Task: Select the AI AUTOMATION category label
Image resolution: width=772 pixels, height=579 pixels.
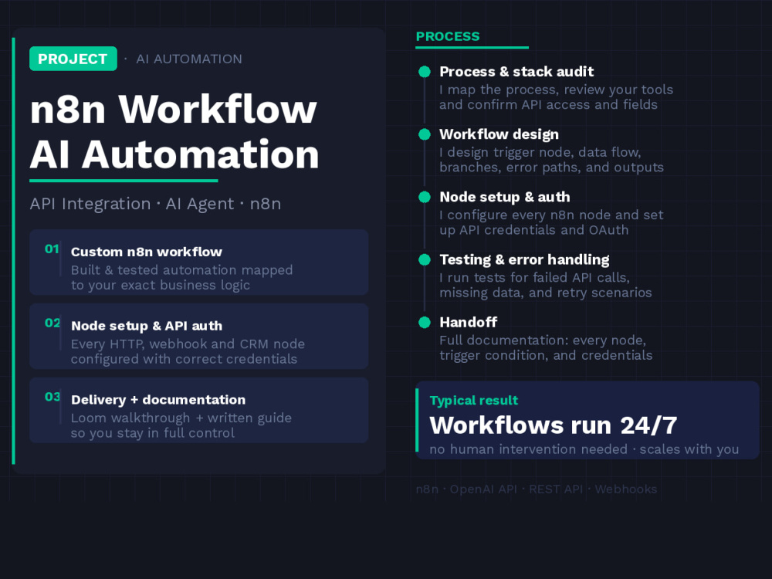Action: (189, 59)
